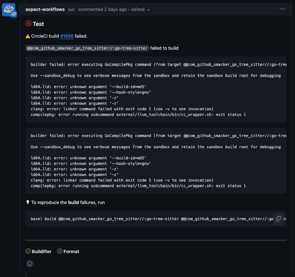Click the 'commented 2 days ago' timestamp
This screenshot has height=277, width=295.
[102, 9]
